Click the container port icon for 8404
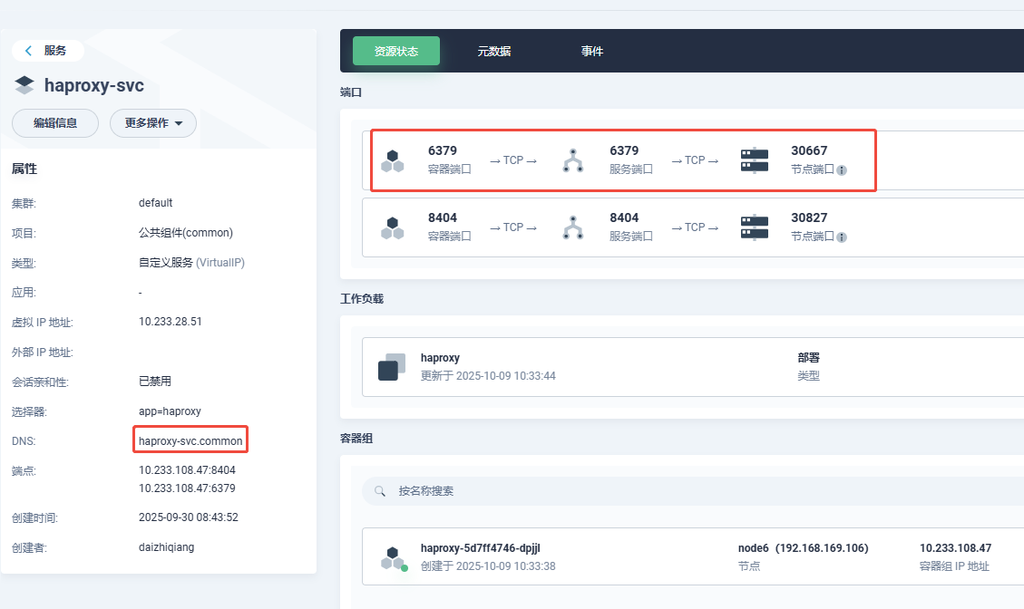 point(392,227)
